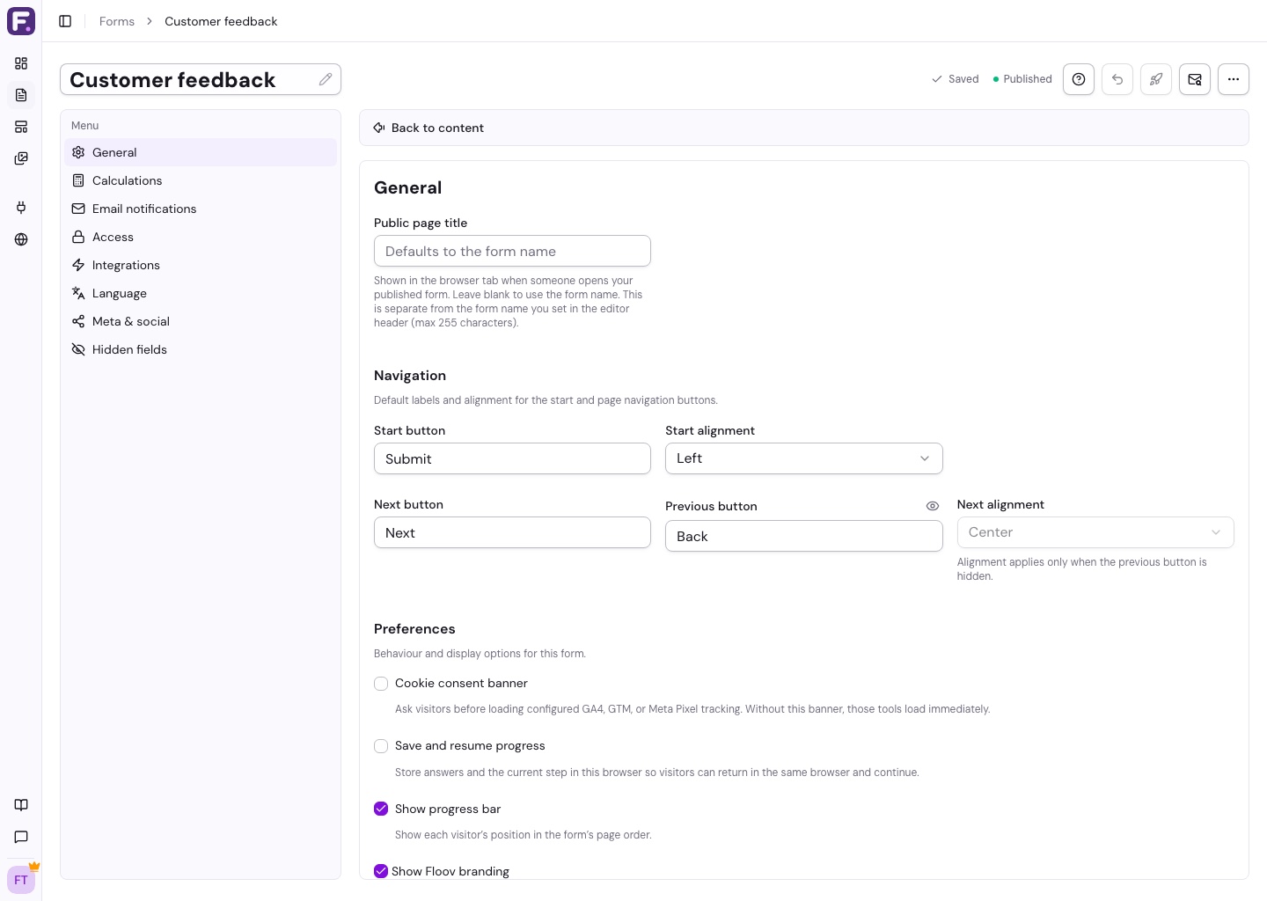Open Meta & social settings
Viewport: 1267px width, 901px height.
(x=201, y=321)
